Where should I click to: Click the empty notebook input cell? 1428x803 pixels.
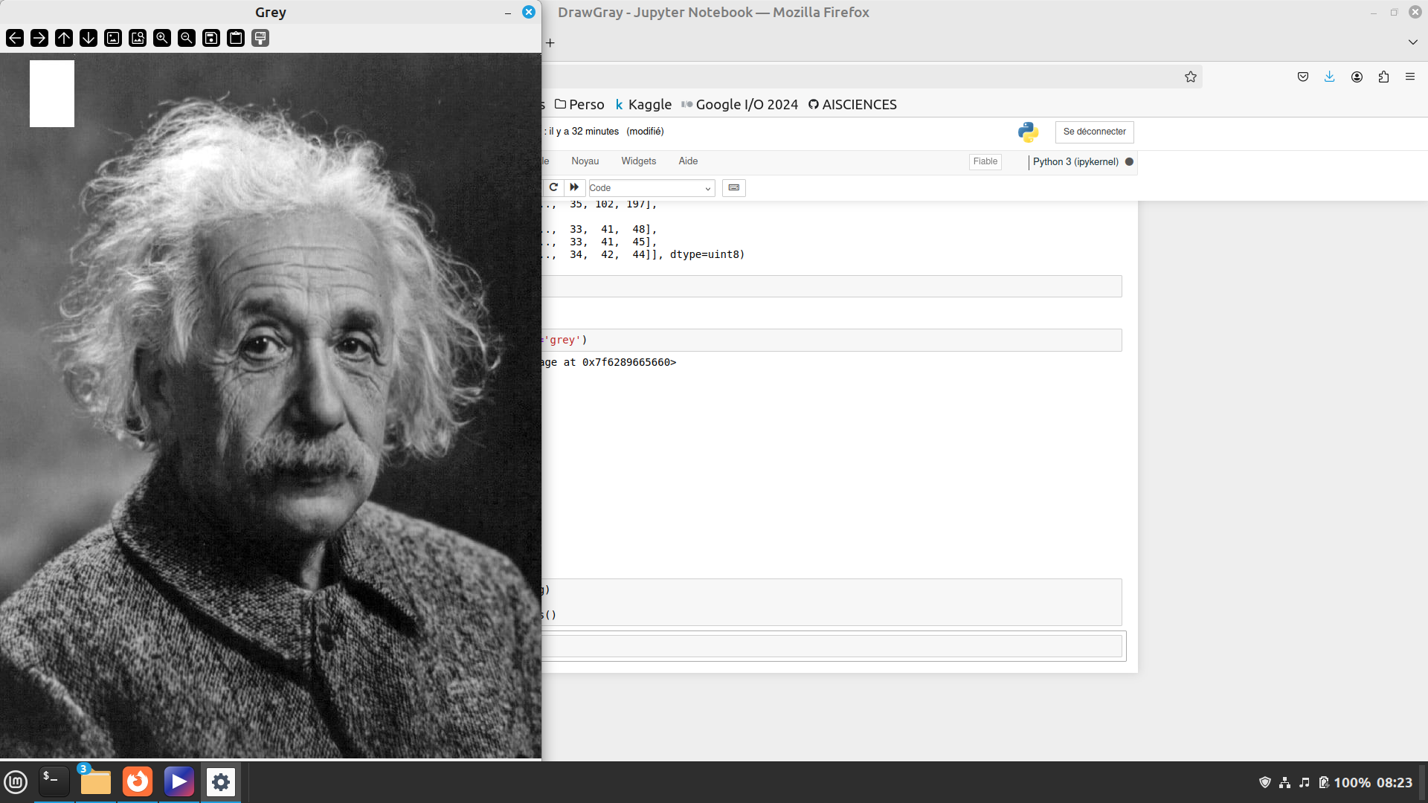(832, 646)
